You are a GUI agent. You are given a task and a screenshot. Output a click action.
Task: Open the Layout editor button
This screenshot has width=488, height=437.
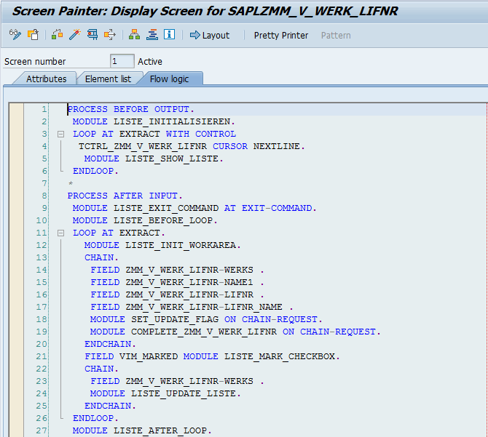[x=210, y=35]
